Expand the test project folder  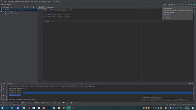[x=3, y=10]
